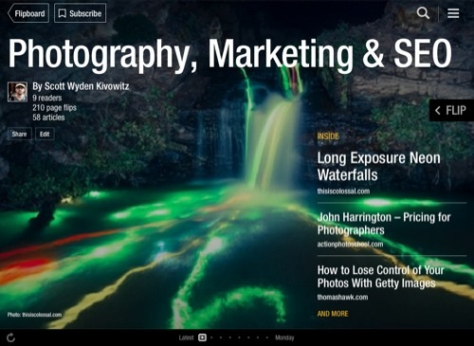Viewport: 474px width, 346px height.
Task: Open author name Scott Wyden Kivowitz
Action: coord(81,86)
